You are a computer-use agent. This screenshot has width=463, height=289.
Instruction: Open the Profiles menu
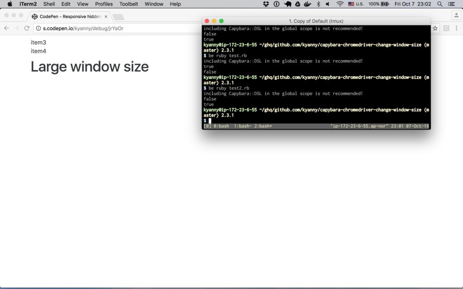click(104, 4)
